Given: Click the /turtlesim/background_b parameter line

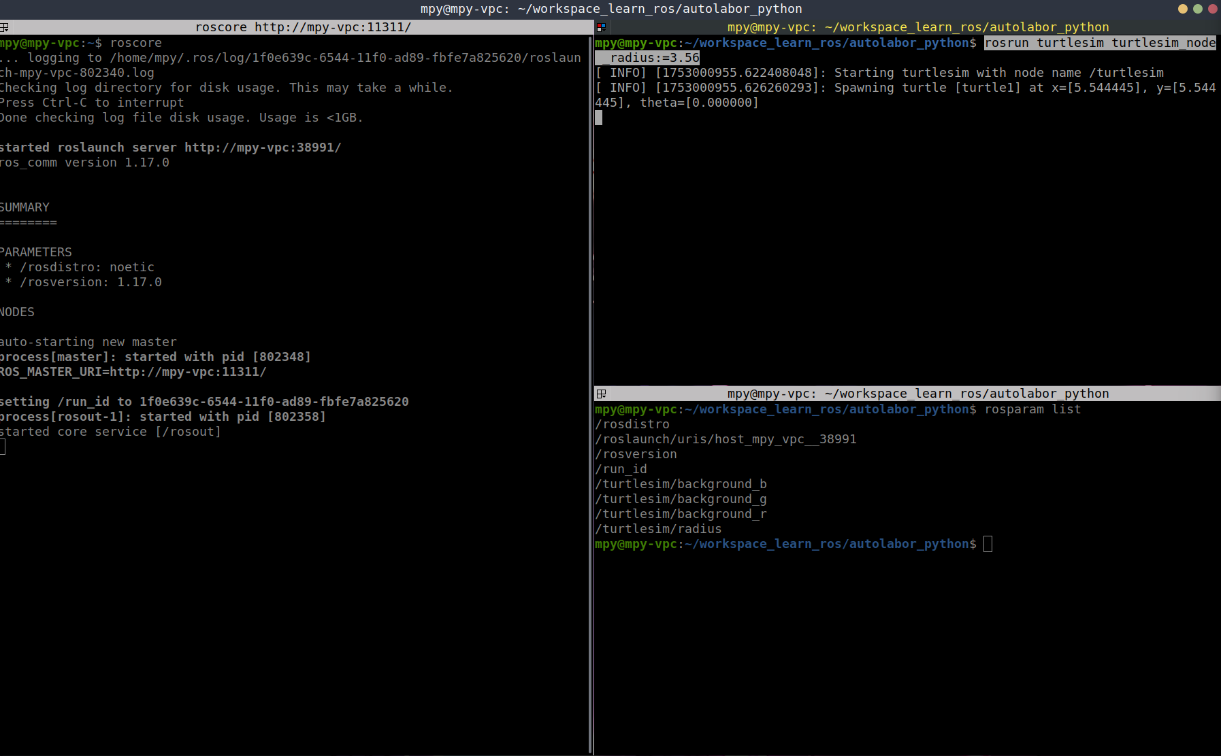Looking at the screenshot, I should coord(681,484).
